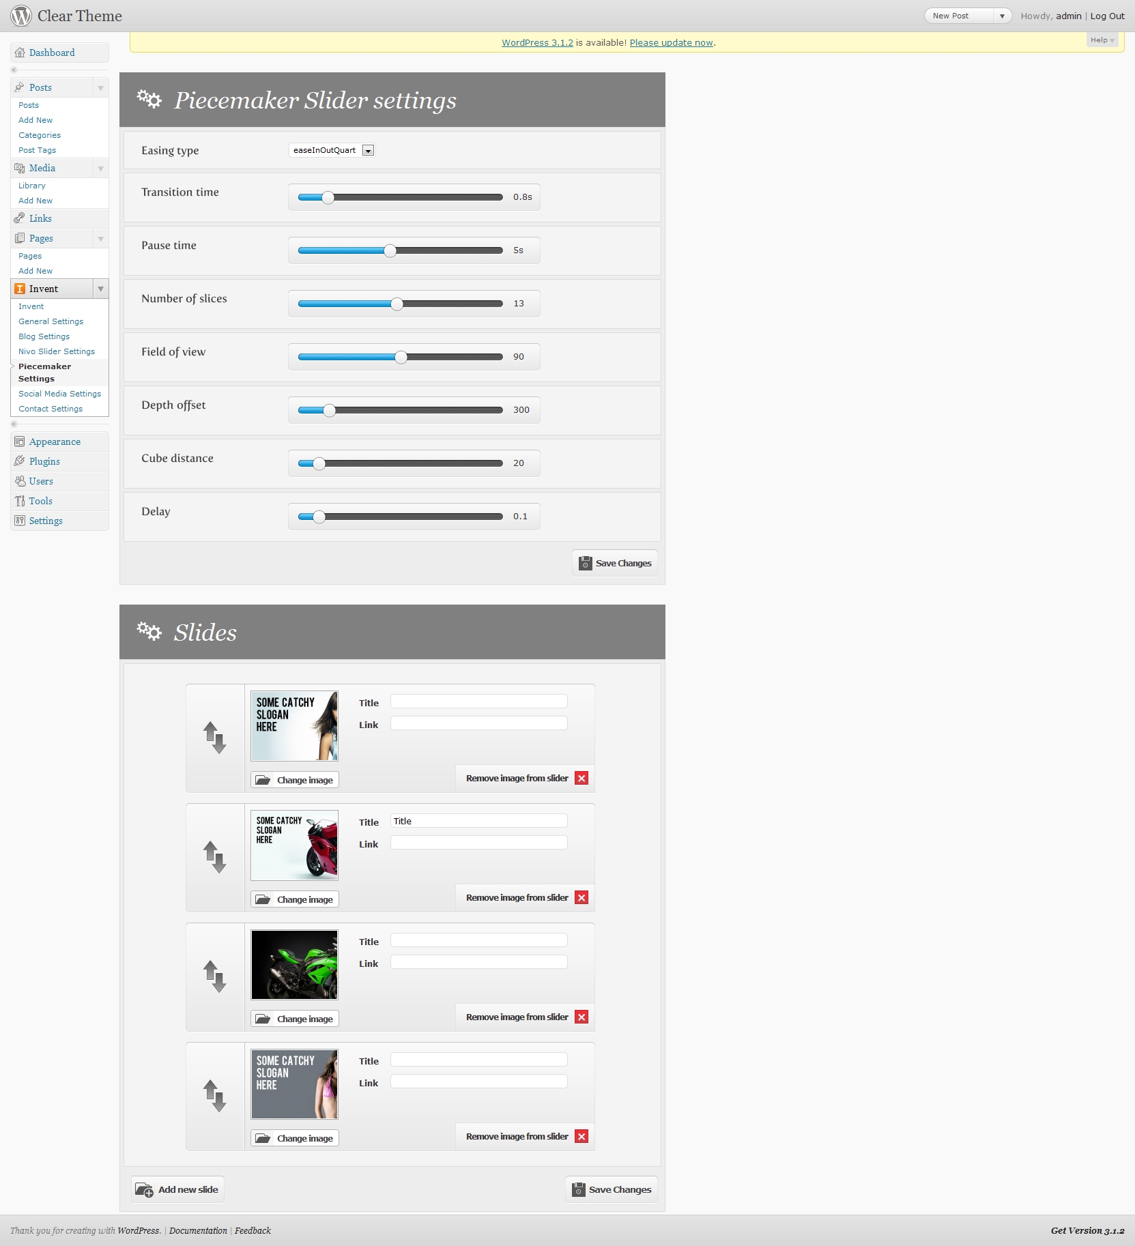Image resolution: width=1135 pixels, height=1246 pixels.
Task: Click the Dashboard home icon
Action: [20, 53]
